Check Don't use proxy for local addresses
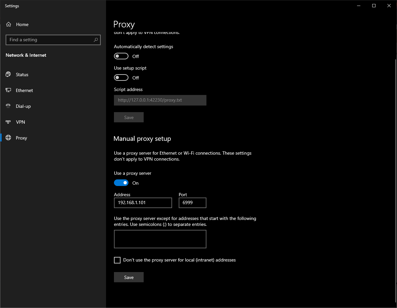The height and width of the screenshot is (308, 397). [117, 260]
